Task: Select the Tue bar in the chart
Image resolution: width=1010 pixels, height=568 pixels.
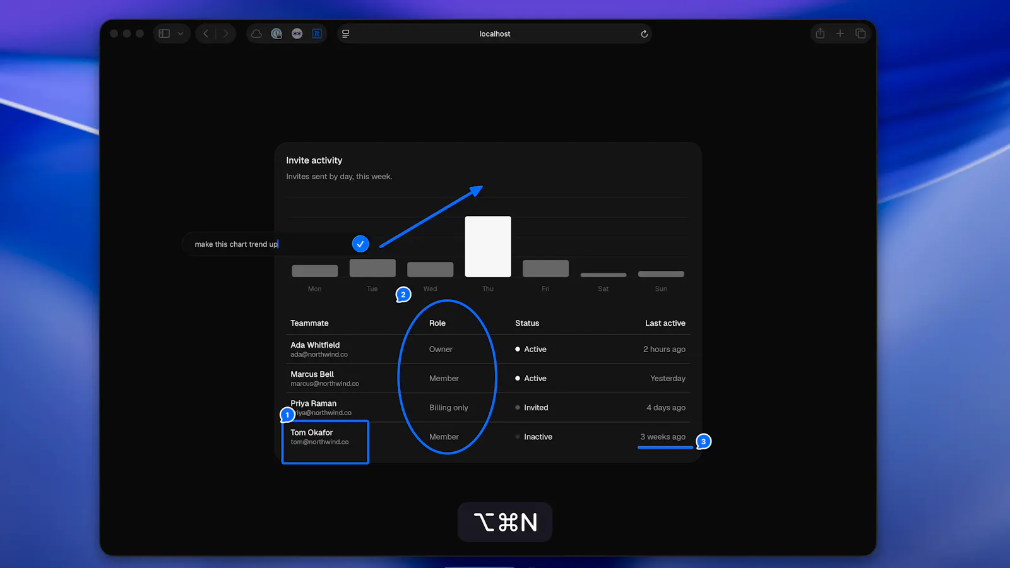Action: 372,268
